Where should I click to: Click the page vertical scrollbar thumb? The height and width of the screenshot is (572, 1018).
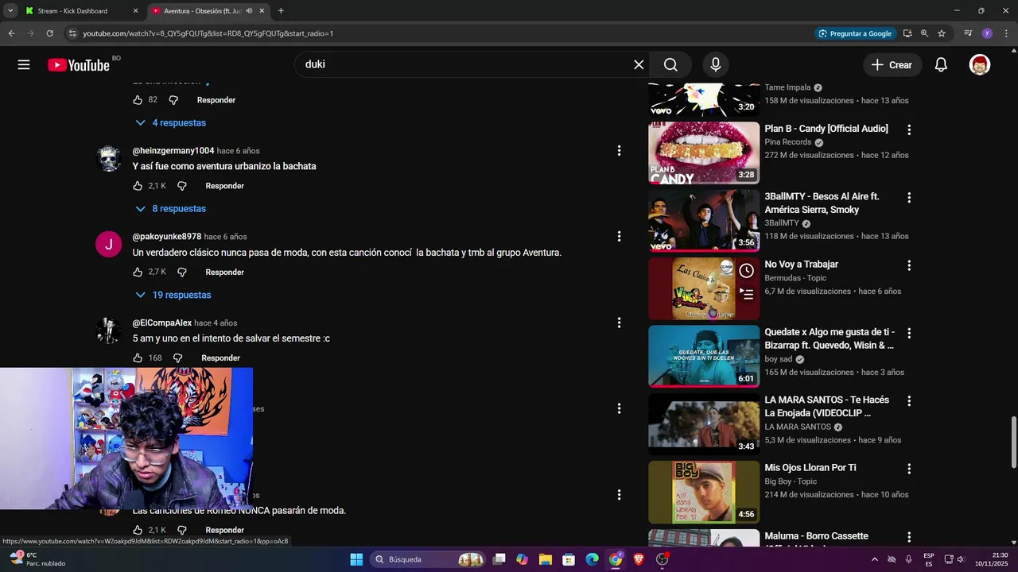pyautogui.click(x=1013, y=442)
